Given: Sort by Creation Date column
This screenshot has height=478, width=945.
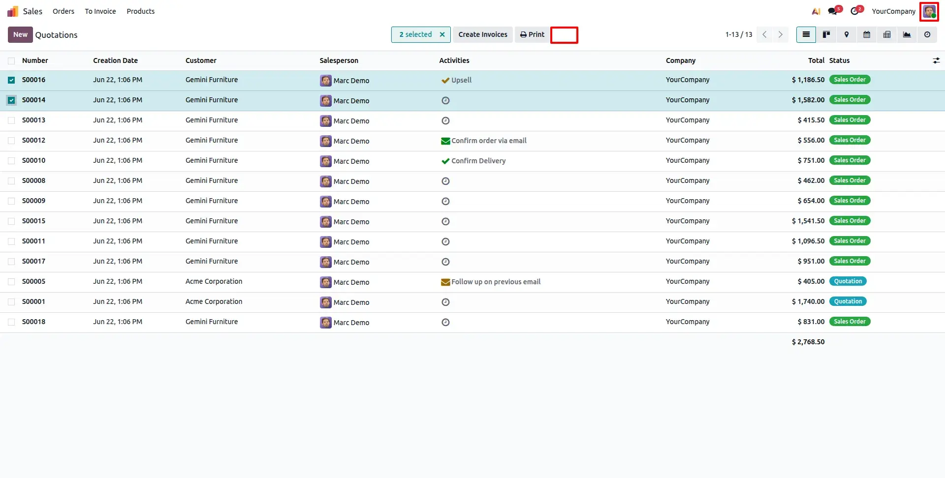Looking at the screenshot, I should (x=115, y=60).
